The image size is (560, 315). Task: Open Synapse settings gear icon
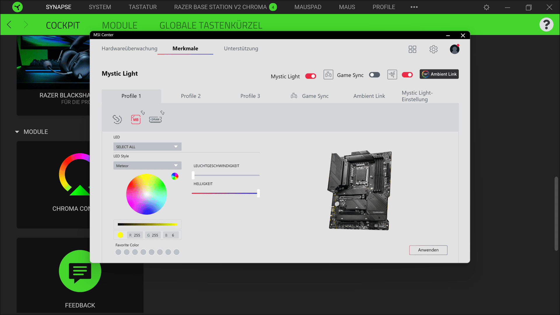tap(487, 7)
